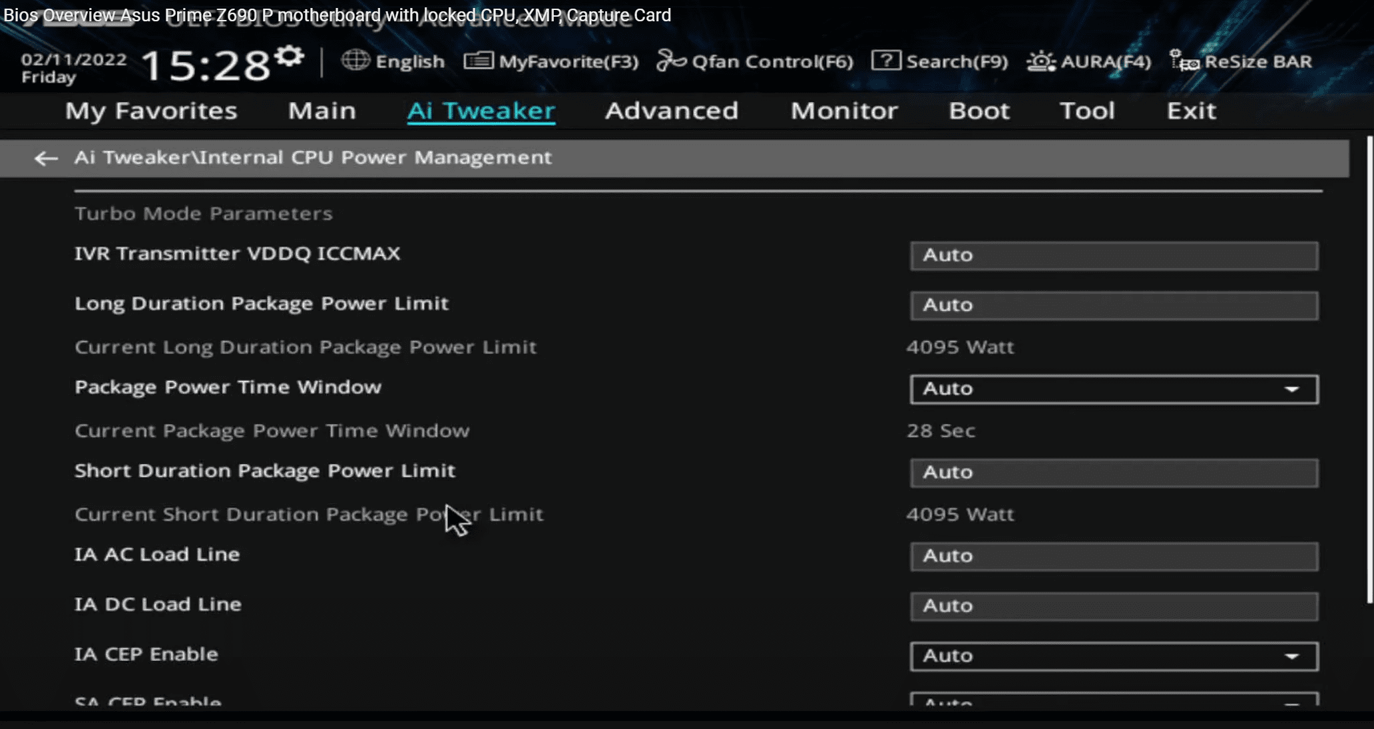Select Short Duration Package Power Limit label
Image resolution: width=1374 pixels, height=729 pixels.
(264, 471)
